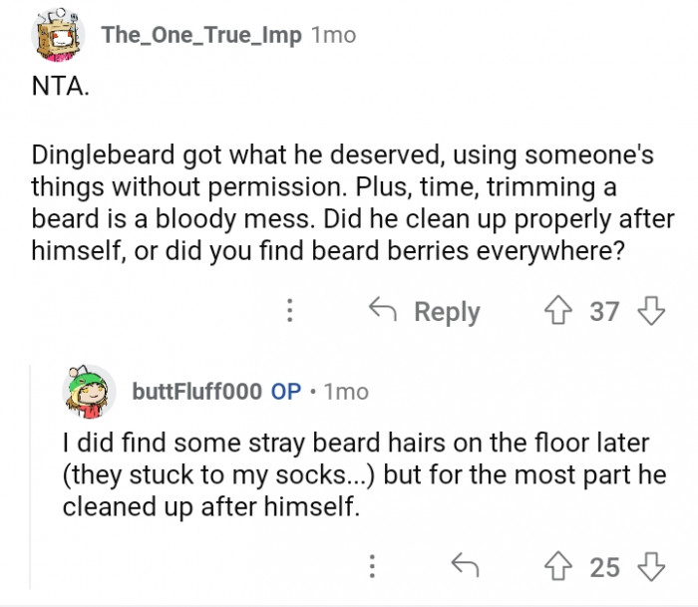Click the 25 vote count

(x=604, y=567)
